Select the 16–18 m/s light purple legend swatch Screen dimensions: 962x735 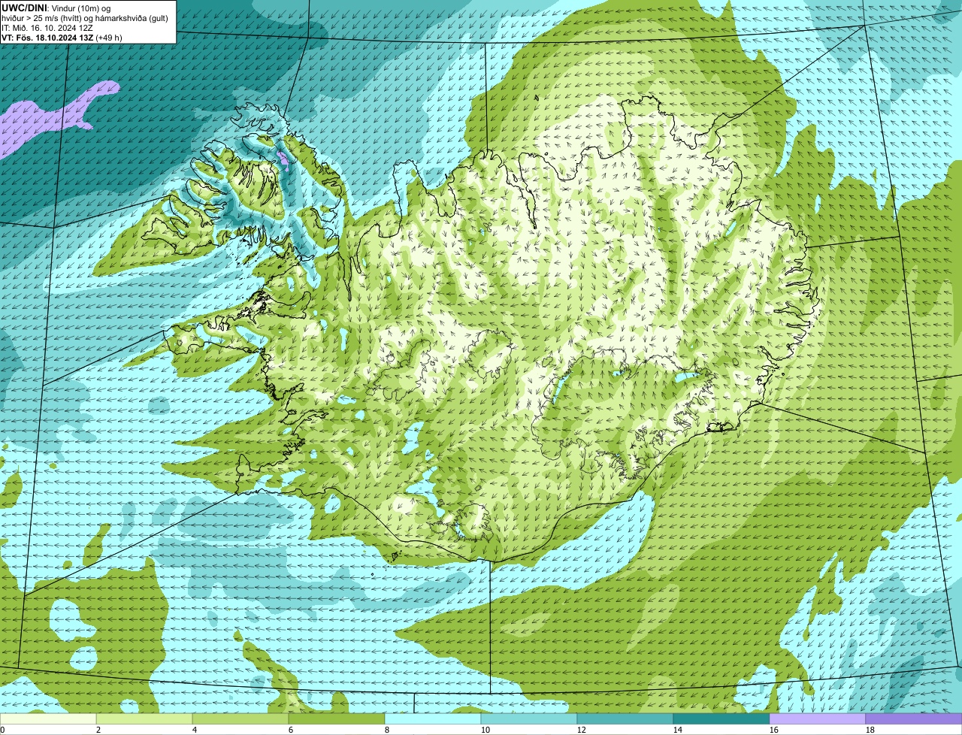(x=818, y=719)
